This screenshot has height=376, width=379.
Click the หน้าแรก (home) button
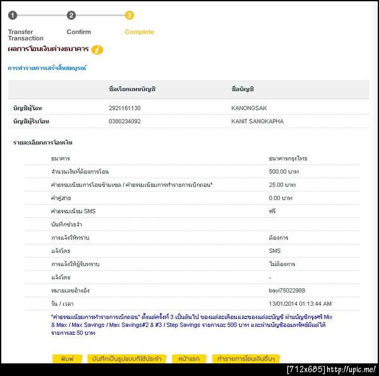pyautogui.click(x=189, y=358)
